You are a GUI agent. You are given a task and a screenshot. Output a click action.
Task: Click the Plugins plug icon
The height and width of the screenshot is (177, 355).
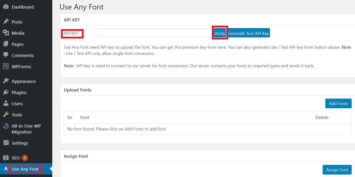click(6, 92)
